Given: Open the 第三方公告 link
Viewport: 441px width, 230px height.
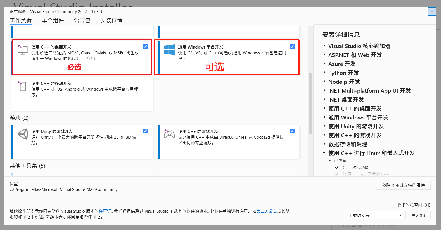Looking at the screenshot, I should (267, 211).
